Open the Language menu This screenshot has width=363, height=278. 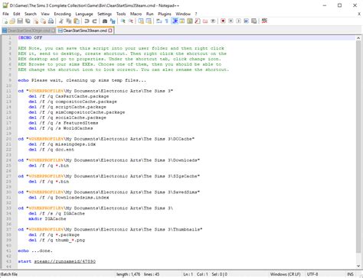[x=84, y=14]
